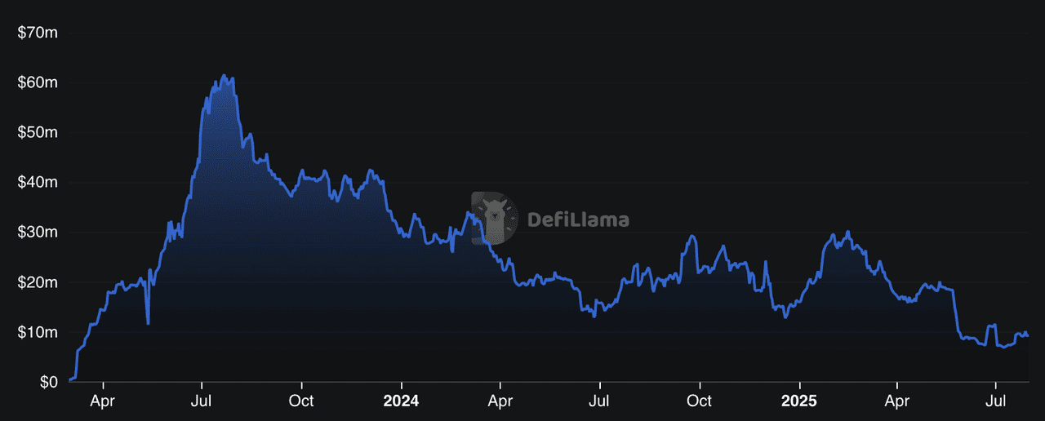Click the bold 2025 x-axis label
This screenshot has width=1045, height=421.
[798, 401]
